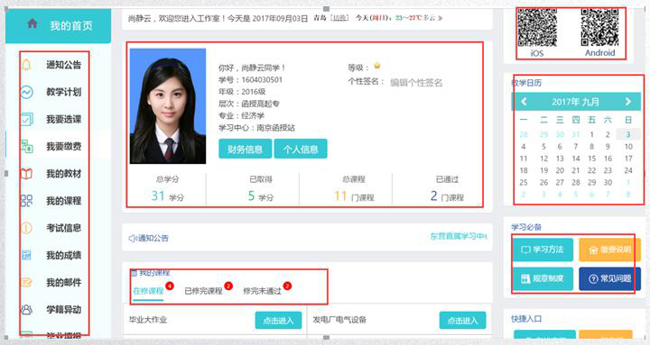Click the level crown icon
Image resolution: width=650 pixels, height=345 pixels.
tap(376, 66)
